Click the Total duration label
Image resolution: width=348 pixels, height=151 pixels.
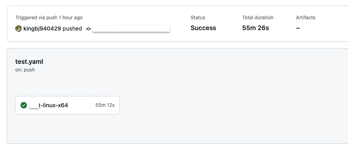click(x=257, y=18)
